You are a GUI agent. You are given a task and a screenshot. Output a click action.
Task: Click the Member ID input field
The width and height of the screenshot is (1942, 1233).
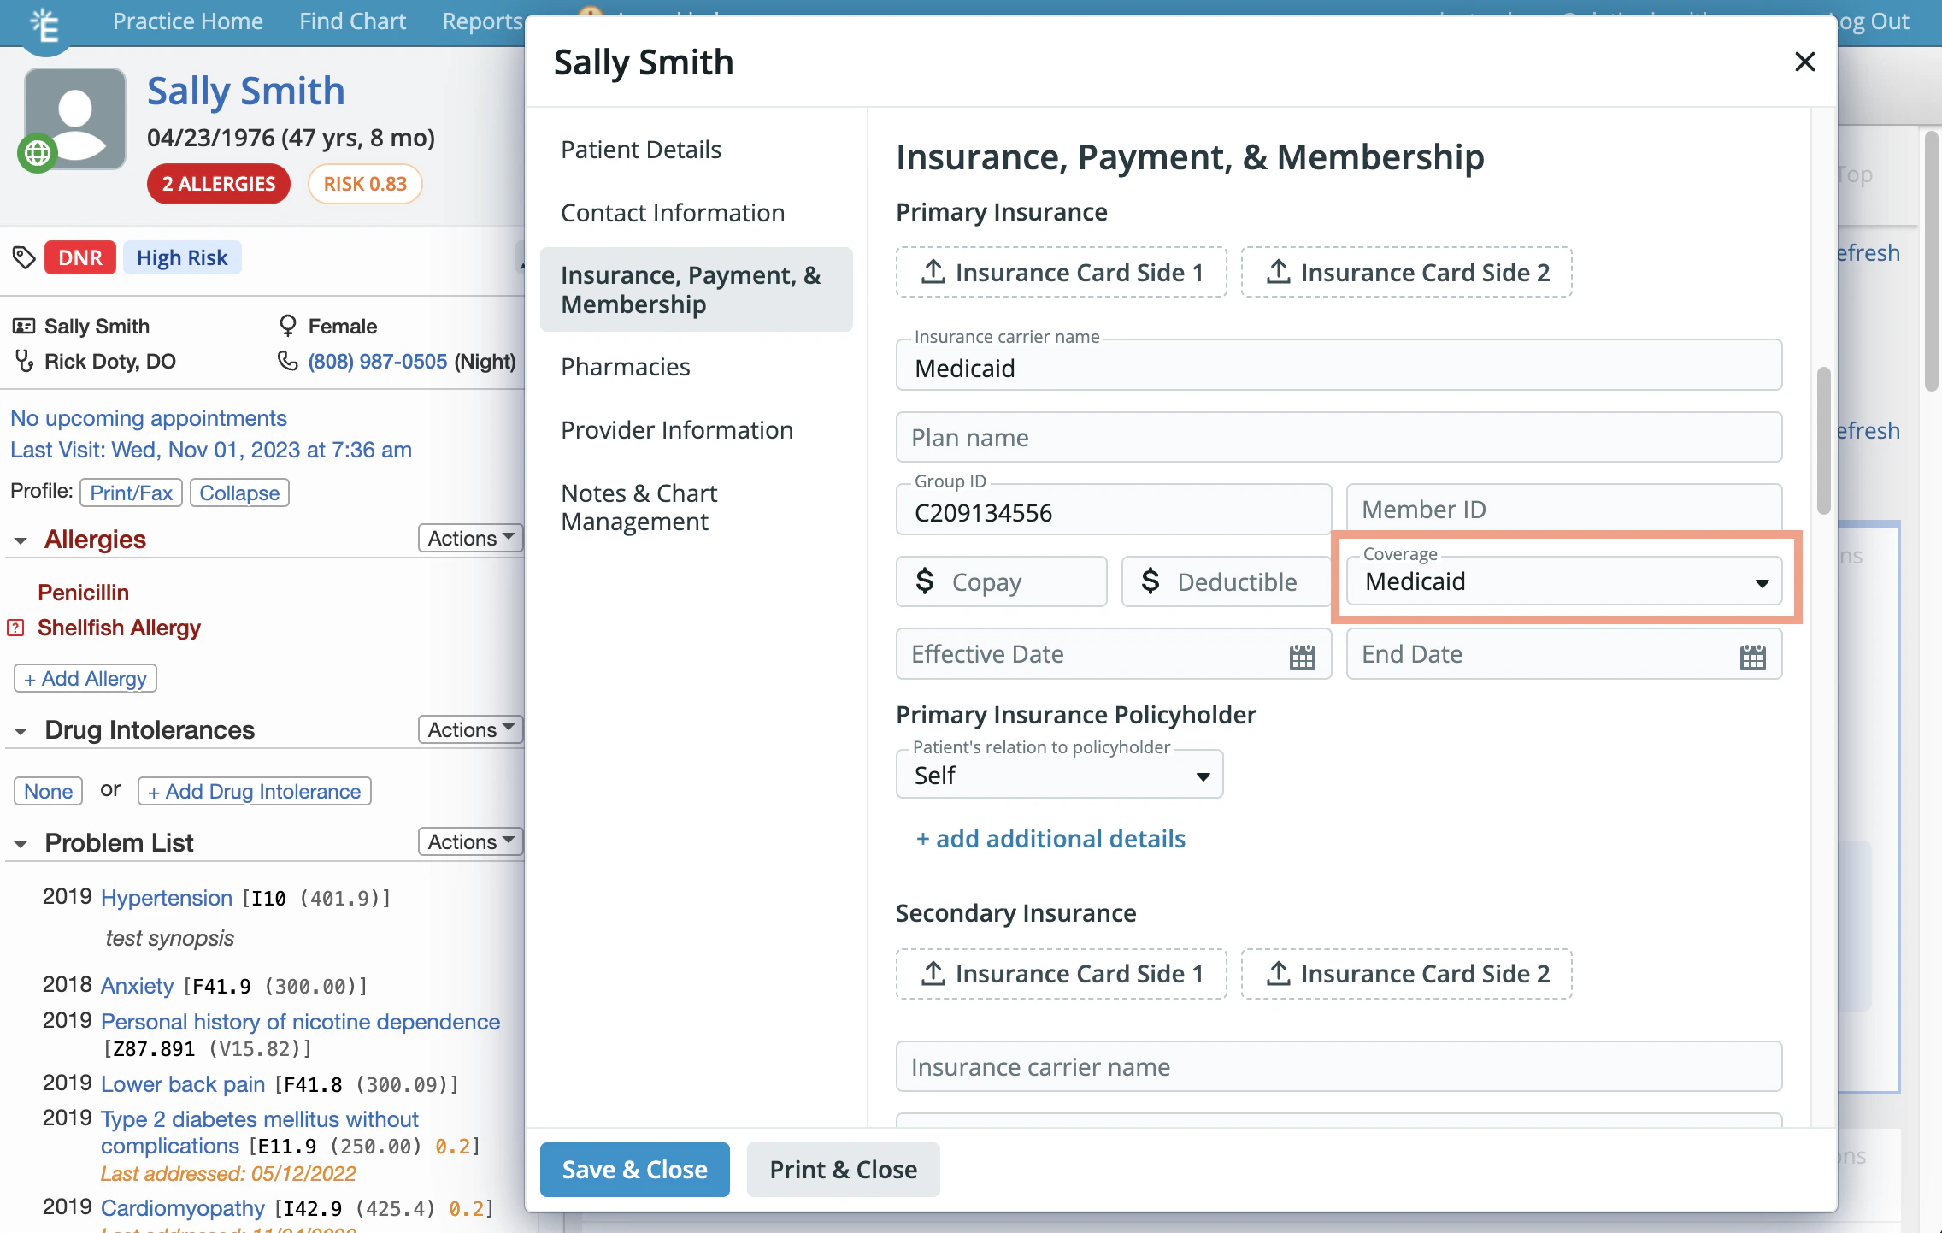coord(1563,510)
